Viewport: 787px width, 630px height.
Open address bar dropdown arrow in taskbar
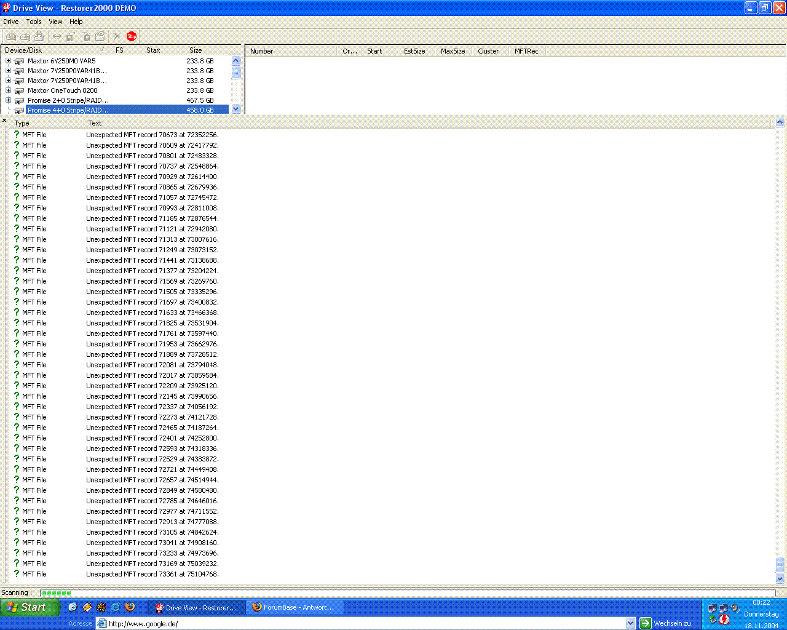click(630, 623)
